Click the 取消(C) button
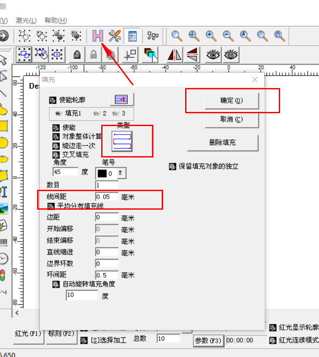Image resolution: width=319 pixels, height=357 pixels. [x=232, y=119]
